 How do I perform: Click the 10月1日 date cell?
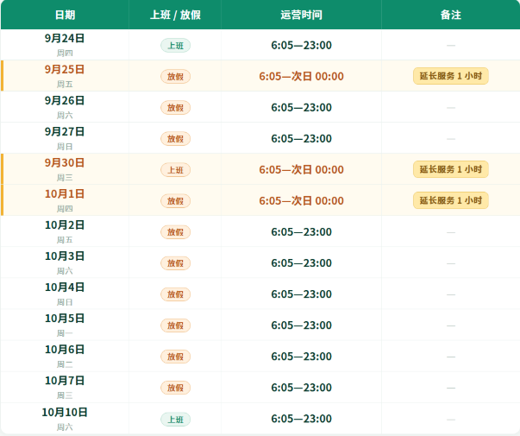click(x=65, y=200)
